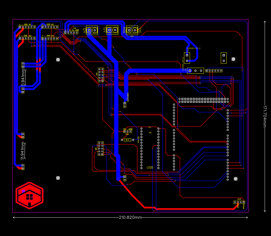Screen dimensions: 271x236
Task: Click the A2 silkscreen label
Action: [x=150, y=132]
